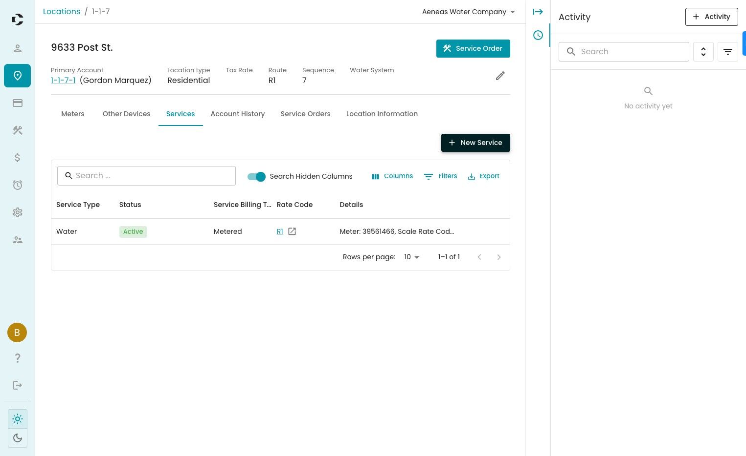Image resolution: width=746 pixels, height=456 pixels.
Task: Toggle Search Hidden Columns switch
Action: click(x=256, y=177)
